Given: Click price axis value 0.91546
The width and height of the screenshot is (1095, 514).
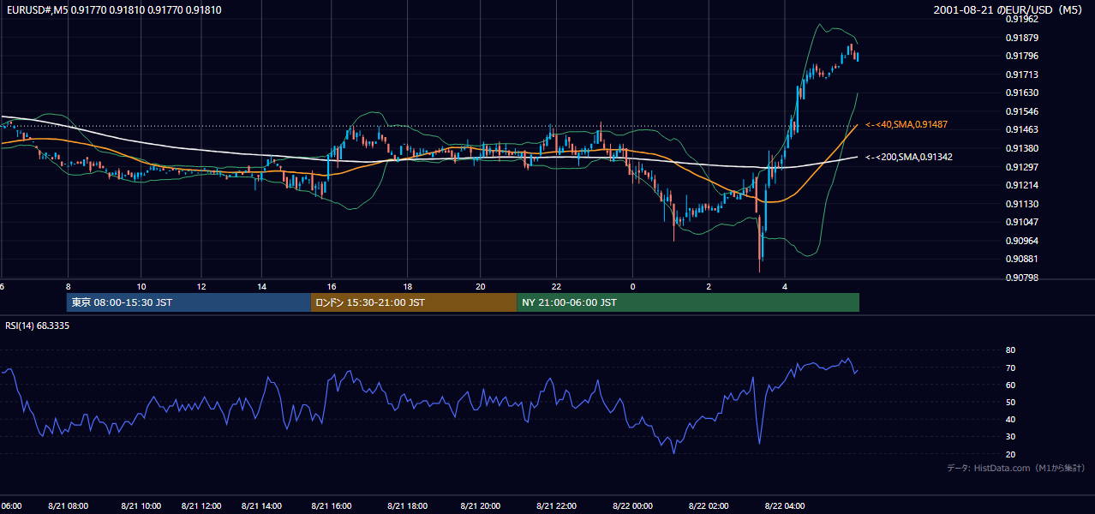Looking at the screenshot, I should point(1022,111).
